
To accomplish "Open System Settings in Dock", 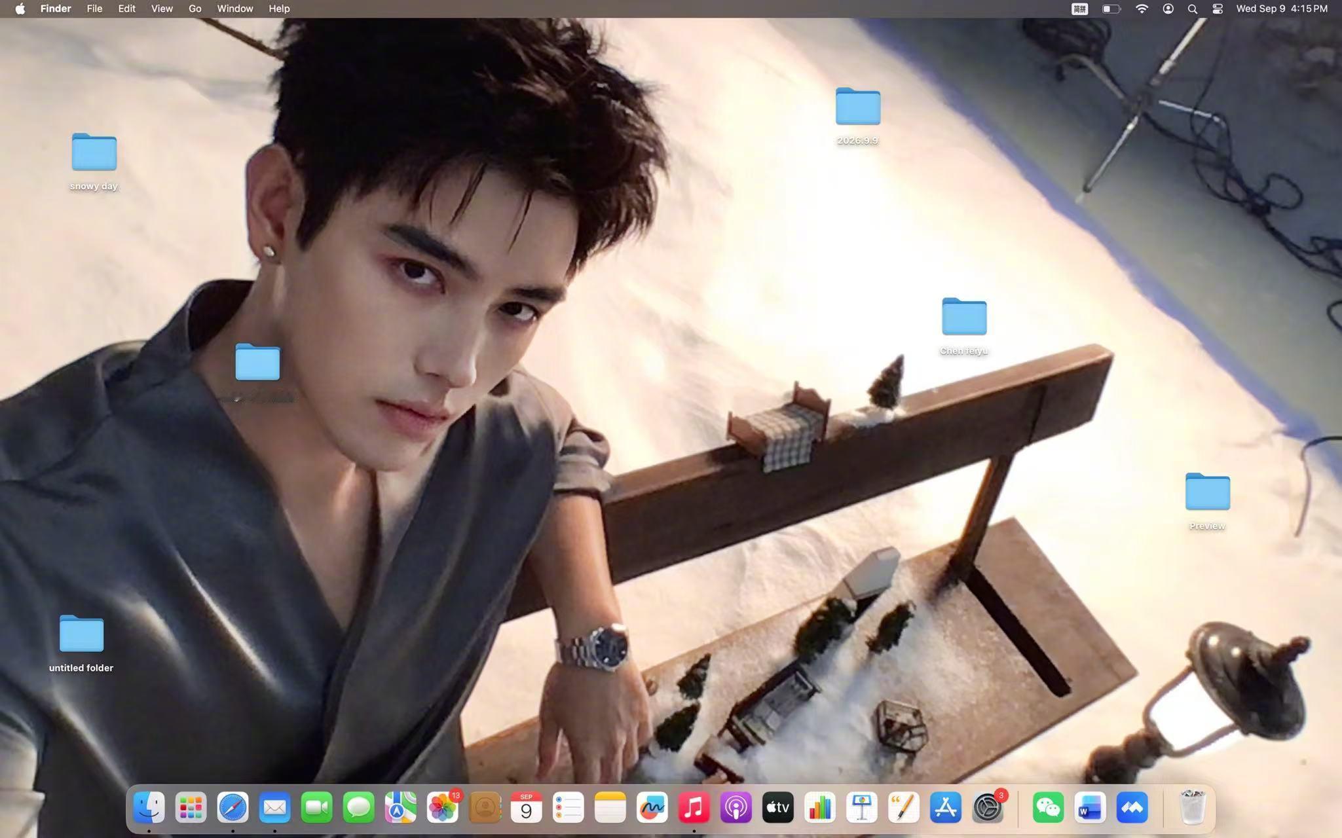I will point(988,807).
